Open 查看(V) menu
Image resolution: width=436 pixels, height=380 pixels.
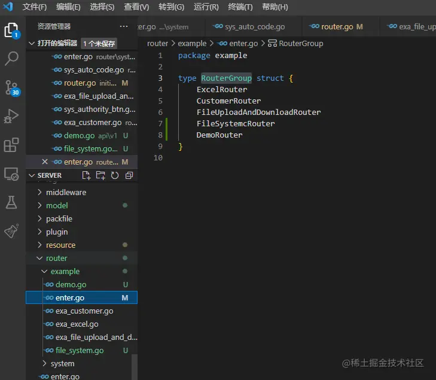pos(136,7)
